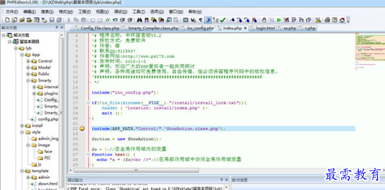Click the save all toolbar icon
This screenshot has height=190, width=385.
(x=59, y=20)
